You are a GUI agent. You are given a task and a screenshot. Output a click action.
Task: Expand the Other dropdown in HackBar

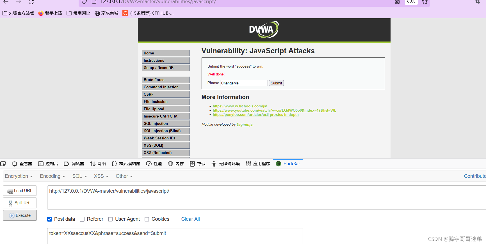pyautogui.click(x=124, y=176)
